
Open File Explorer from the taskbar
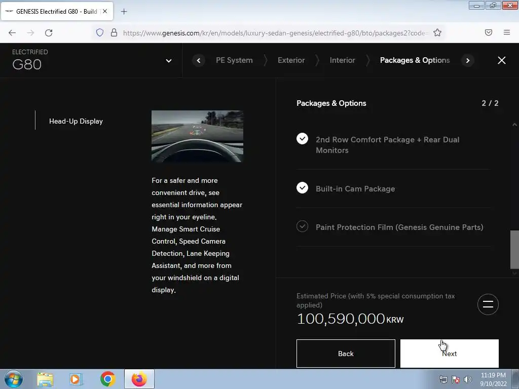tap(45, 379)
